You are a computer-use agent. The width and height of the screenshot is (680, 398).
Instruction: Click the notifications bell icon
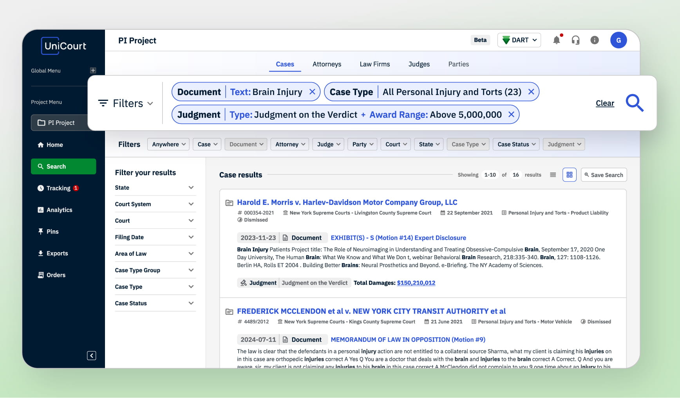pyautogui.click(x=556, y=40)
